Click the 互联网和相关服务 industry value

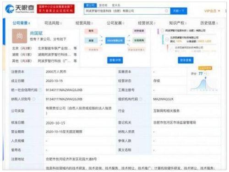166,111
